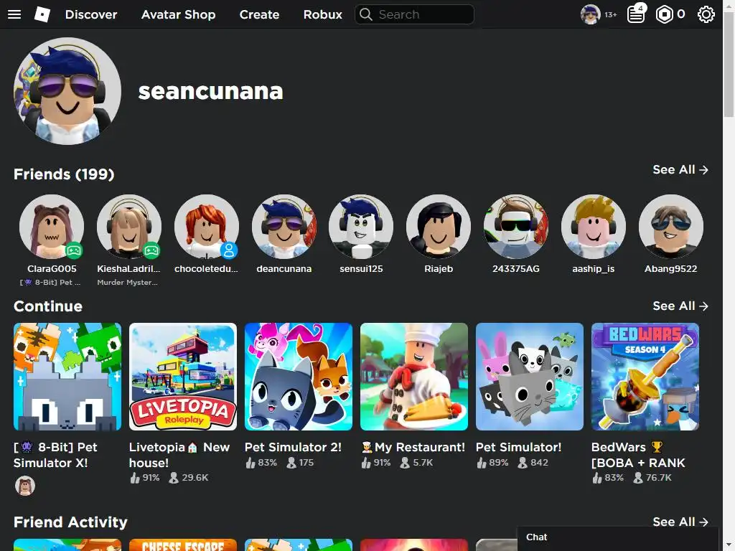Open the Robux balance icon

pos(665,14)
